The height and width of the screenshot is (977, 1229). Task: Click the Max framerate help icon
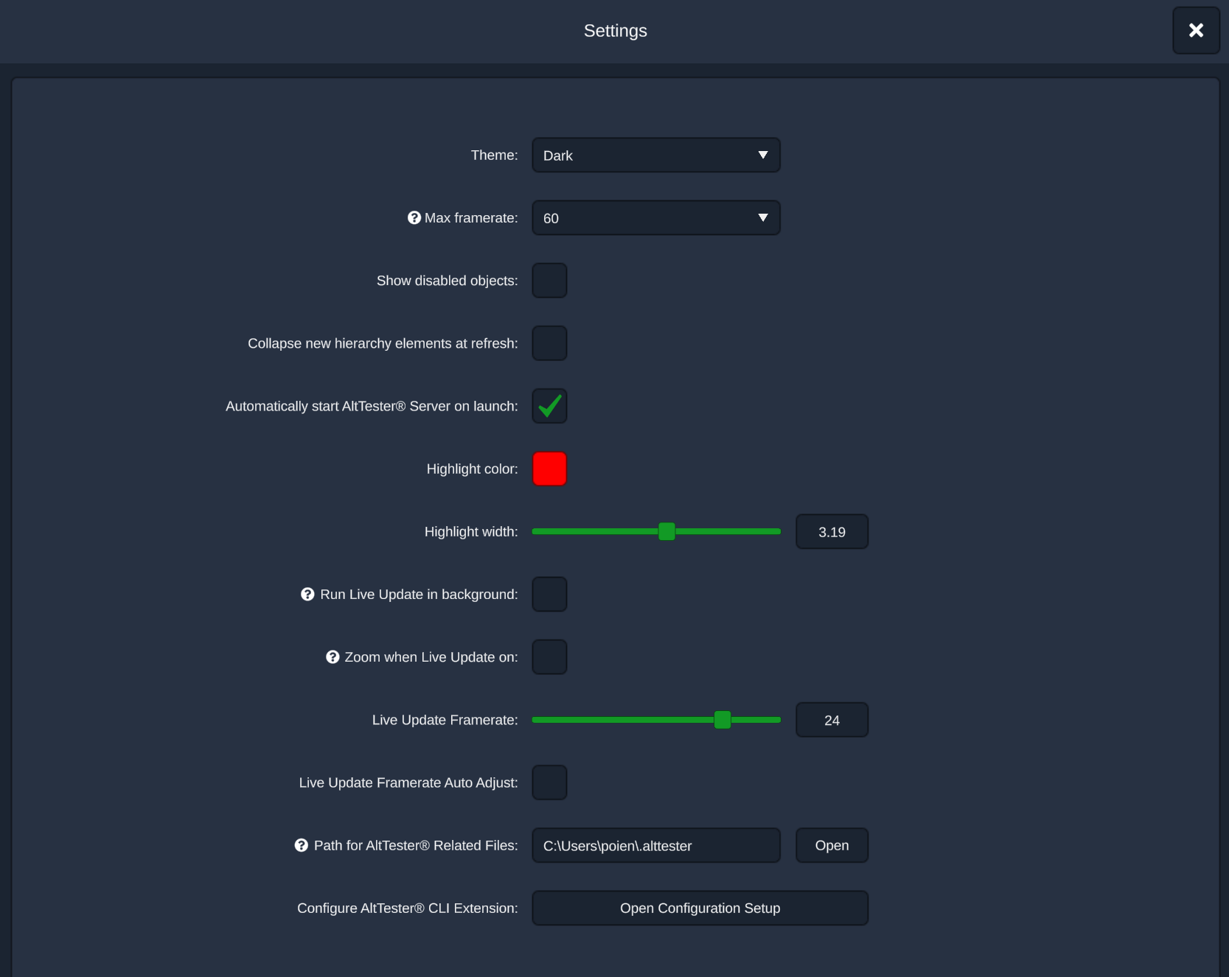click(x=414, y=218)
